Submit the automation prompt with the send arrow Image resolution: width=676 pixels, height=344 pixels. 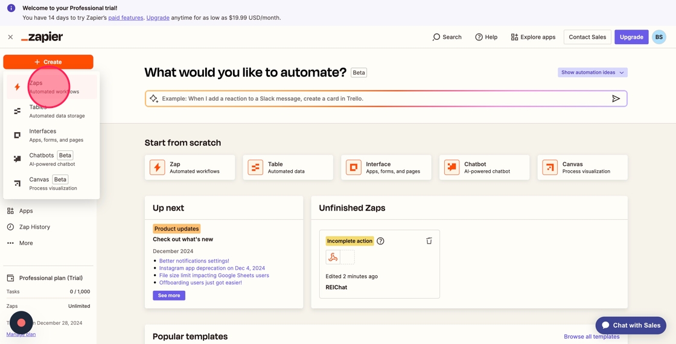pos(616,99)
